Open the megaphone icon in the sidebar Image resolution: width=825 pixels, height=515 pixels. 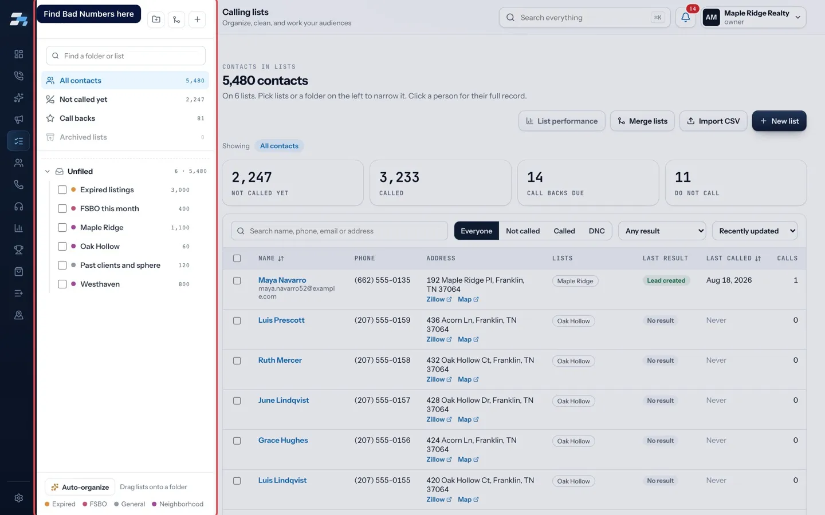pos(18,119)
